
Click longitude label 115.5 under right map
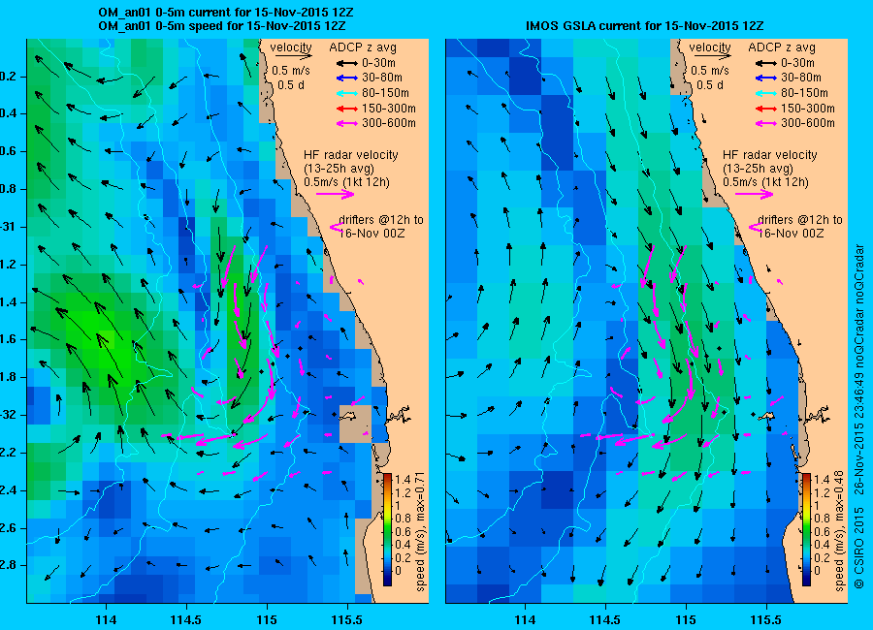point(766,620)
